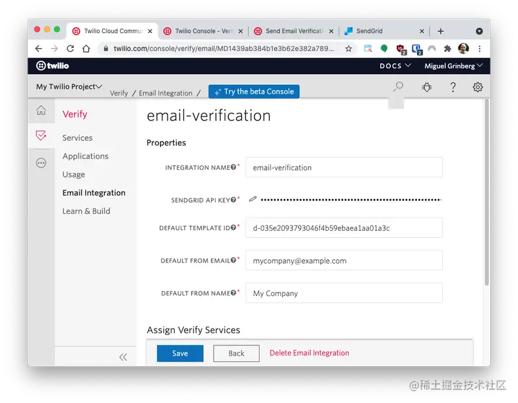Select the Verify shield icon in the sidebar
This screenshot has width=518, height=403.
[41, 136]
